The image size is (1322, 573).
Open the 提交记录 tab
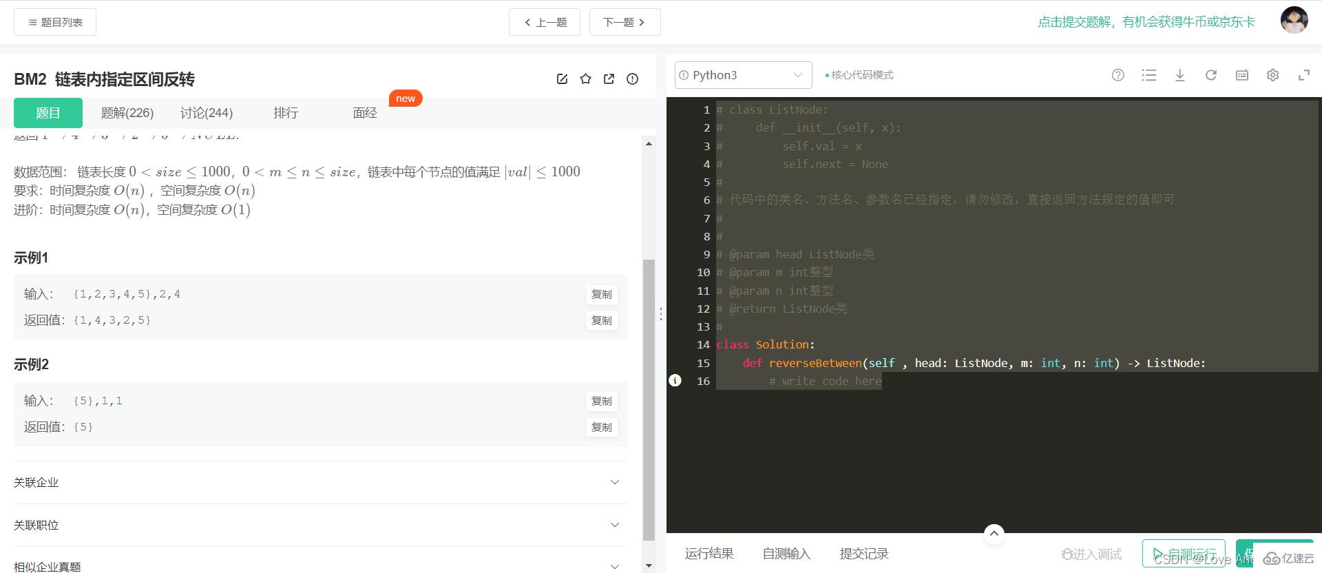(864, 554)
